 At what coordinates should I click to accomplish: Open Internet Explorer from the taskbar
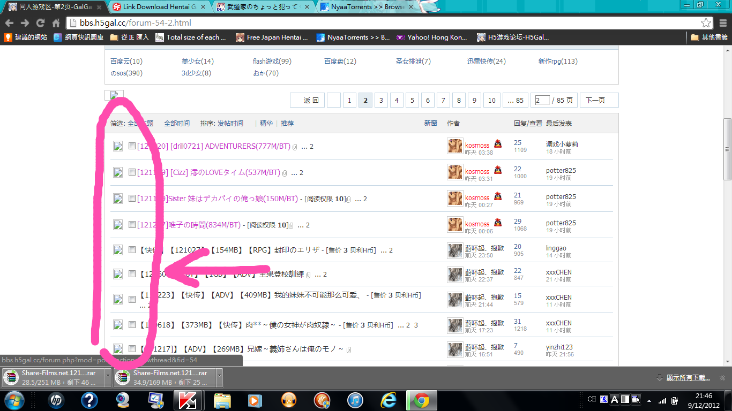pyautogui.click(x=388, y=400)
